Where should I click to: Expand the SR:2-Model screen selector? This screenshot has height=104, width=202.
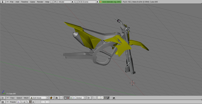tap(52, 2)
